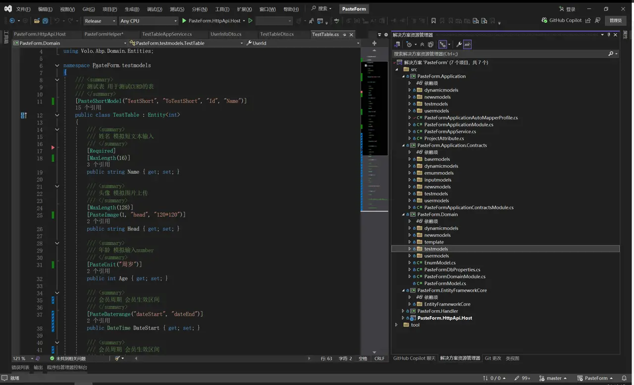Screen dimensions: 634x385
Task: Click the split editor icon above scrollbar
Action: [374, 43]
